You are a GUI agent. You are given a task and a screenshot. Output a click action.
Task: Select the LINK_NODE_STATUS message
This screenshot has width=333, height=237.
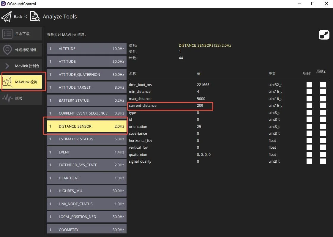click(x=87, y=204)
